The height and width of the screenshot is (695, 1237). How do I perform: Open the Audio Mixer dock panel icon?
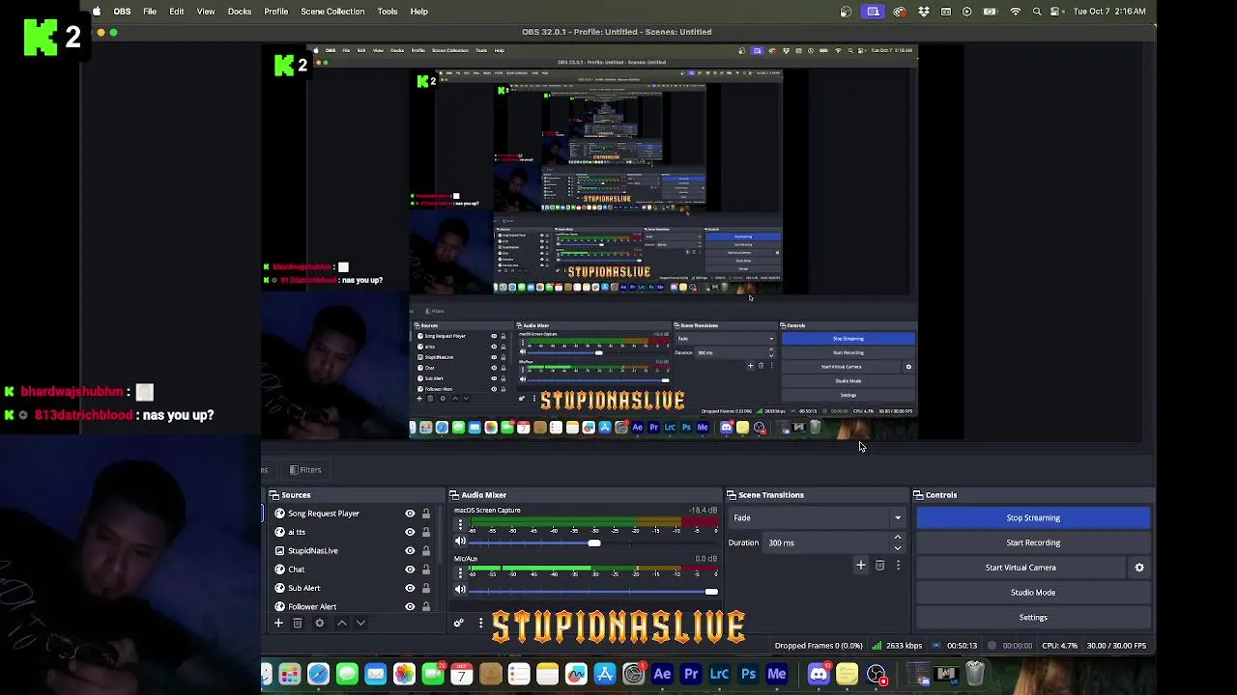click(x=455, y=495)
